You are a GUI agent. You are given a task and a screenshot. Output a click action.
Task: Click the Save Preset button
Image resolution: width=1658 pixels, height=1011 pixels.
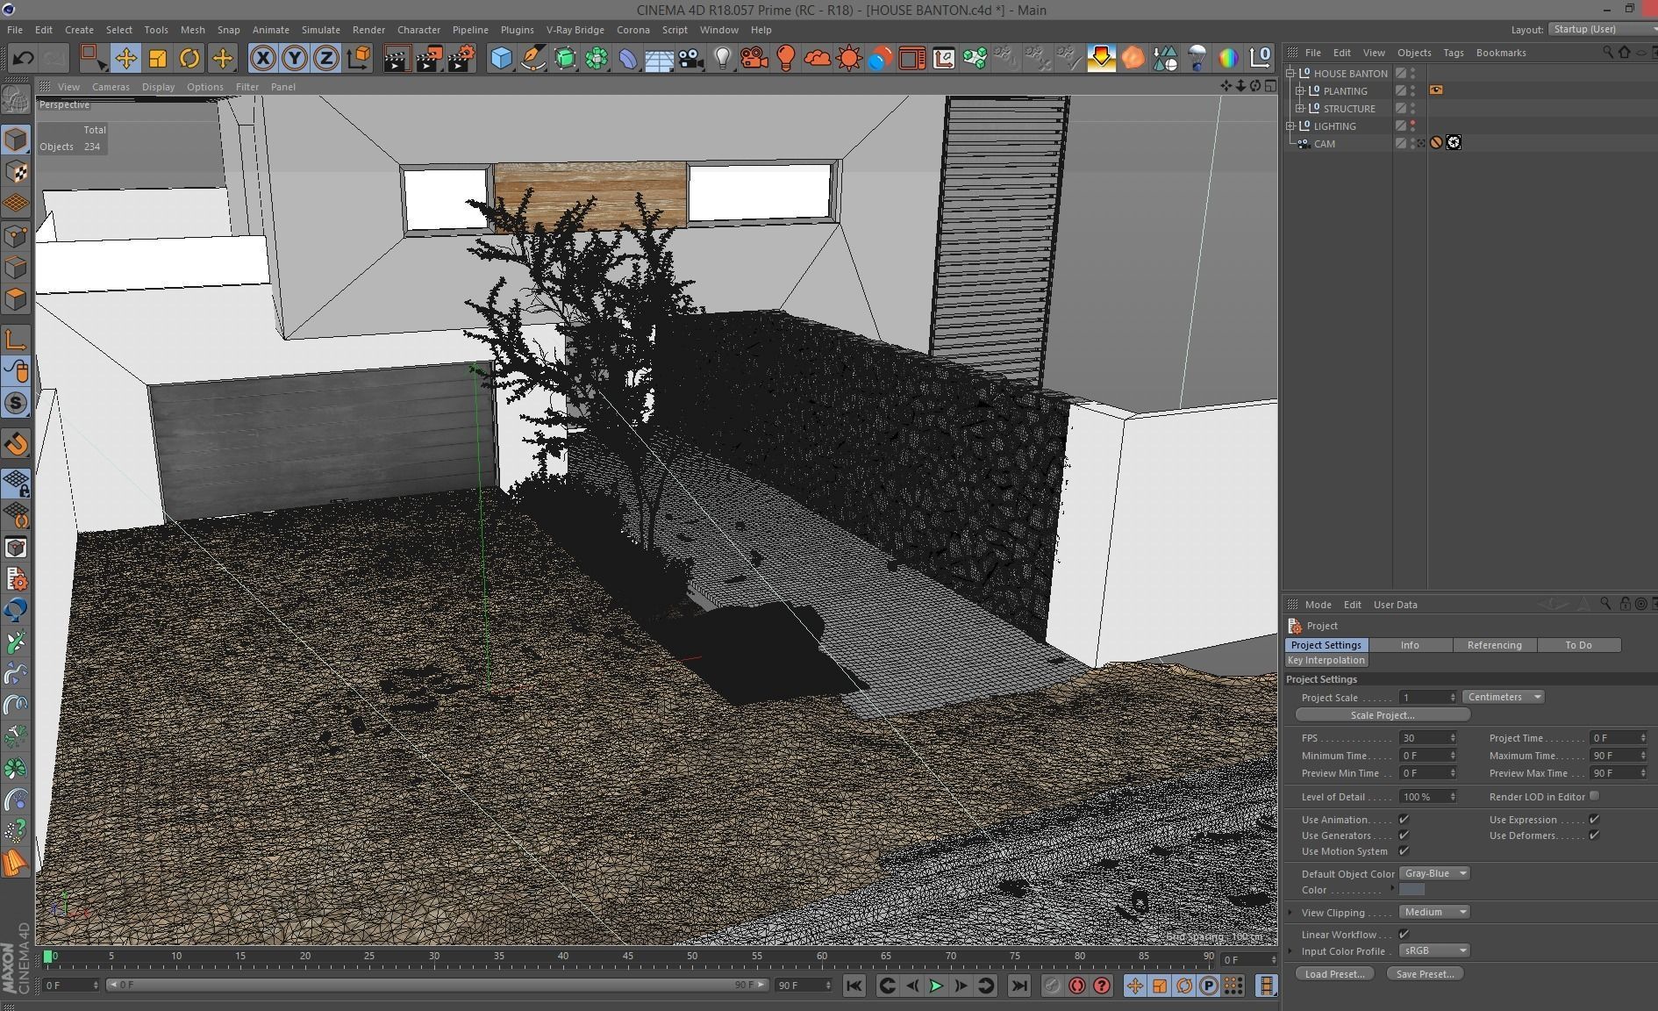coord(1425,974)
